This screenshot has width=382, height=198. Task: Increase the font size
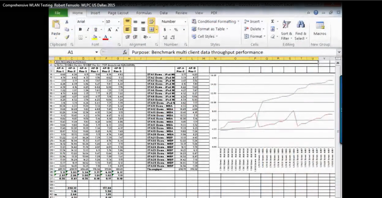pyautogui.click(x=109, y=29)
